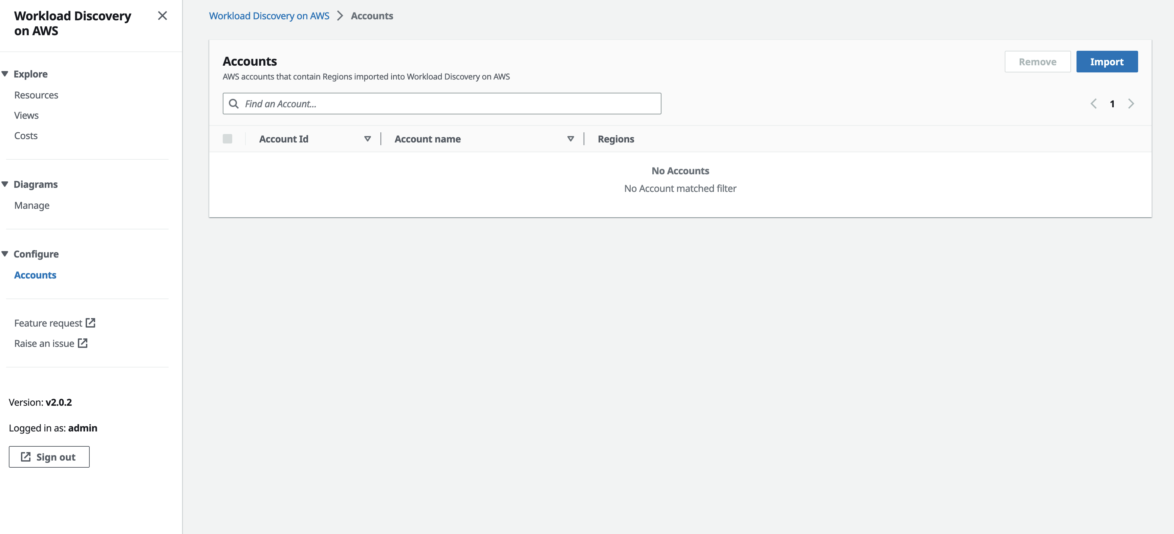
Task: Navigate to Resources section
Action: coord(36,94)
